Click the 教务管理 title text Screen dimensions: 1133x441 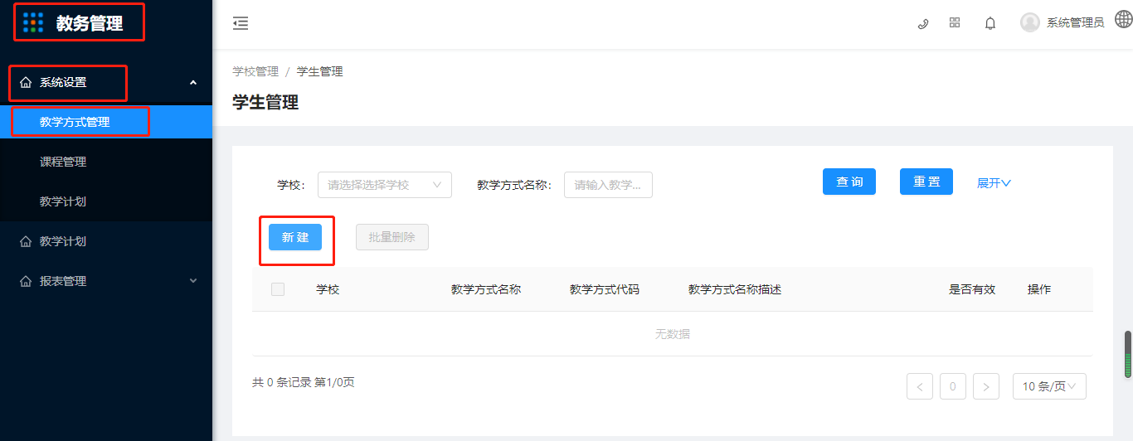(90, 23)
